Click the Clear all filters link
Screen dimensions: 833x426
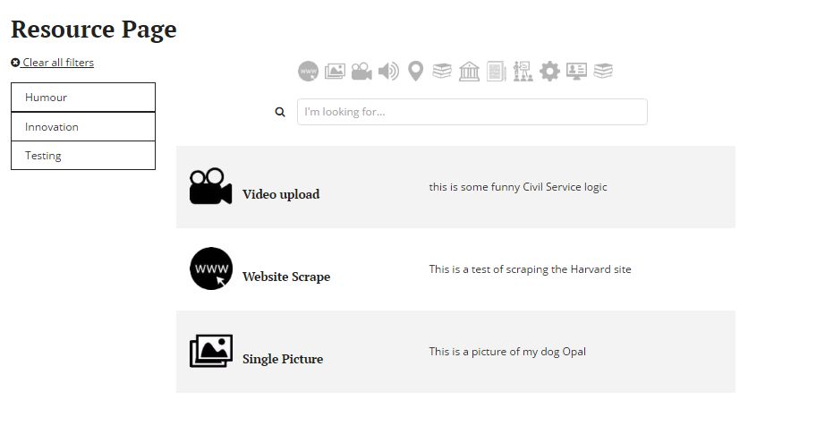click(x=57, y=63)
